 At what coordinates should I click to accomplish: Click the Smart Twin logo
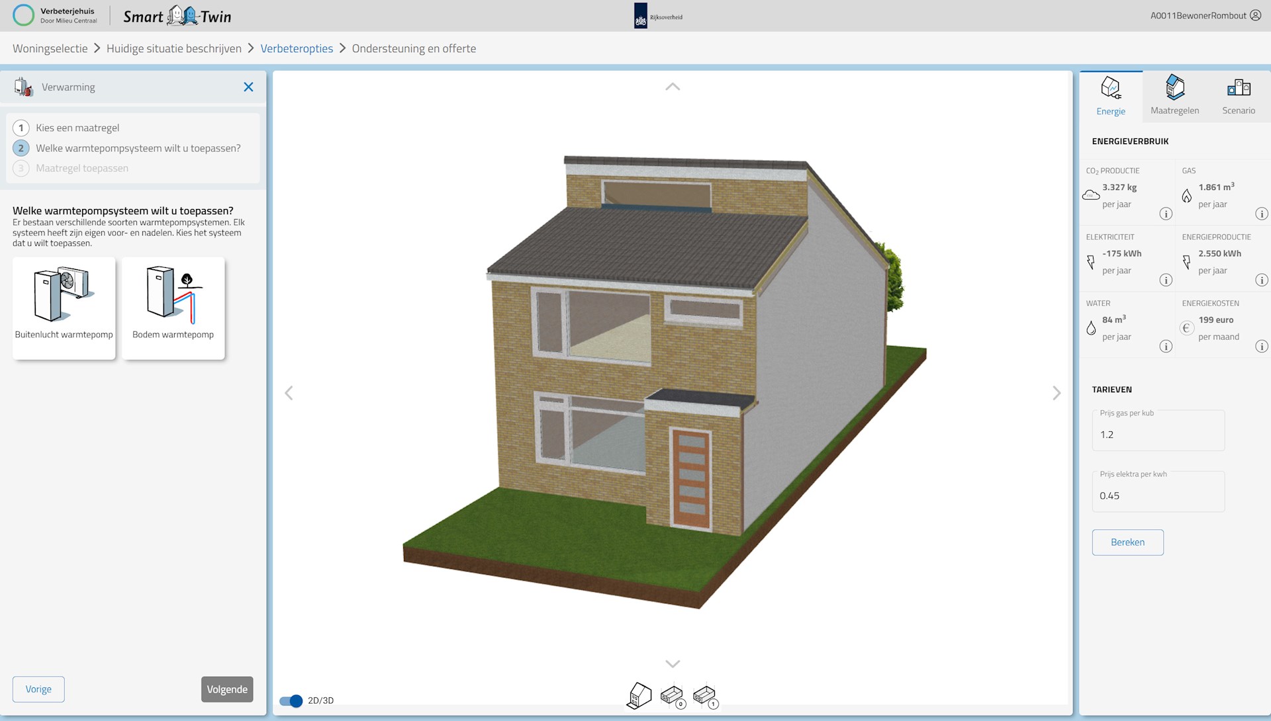(x=177, y=16)
